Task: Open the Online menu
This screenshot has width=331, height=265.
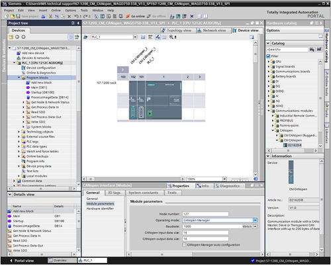Action: point(56,11)
